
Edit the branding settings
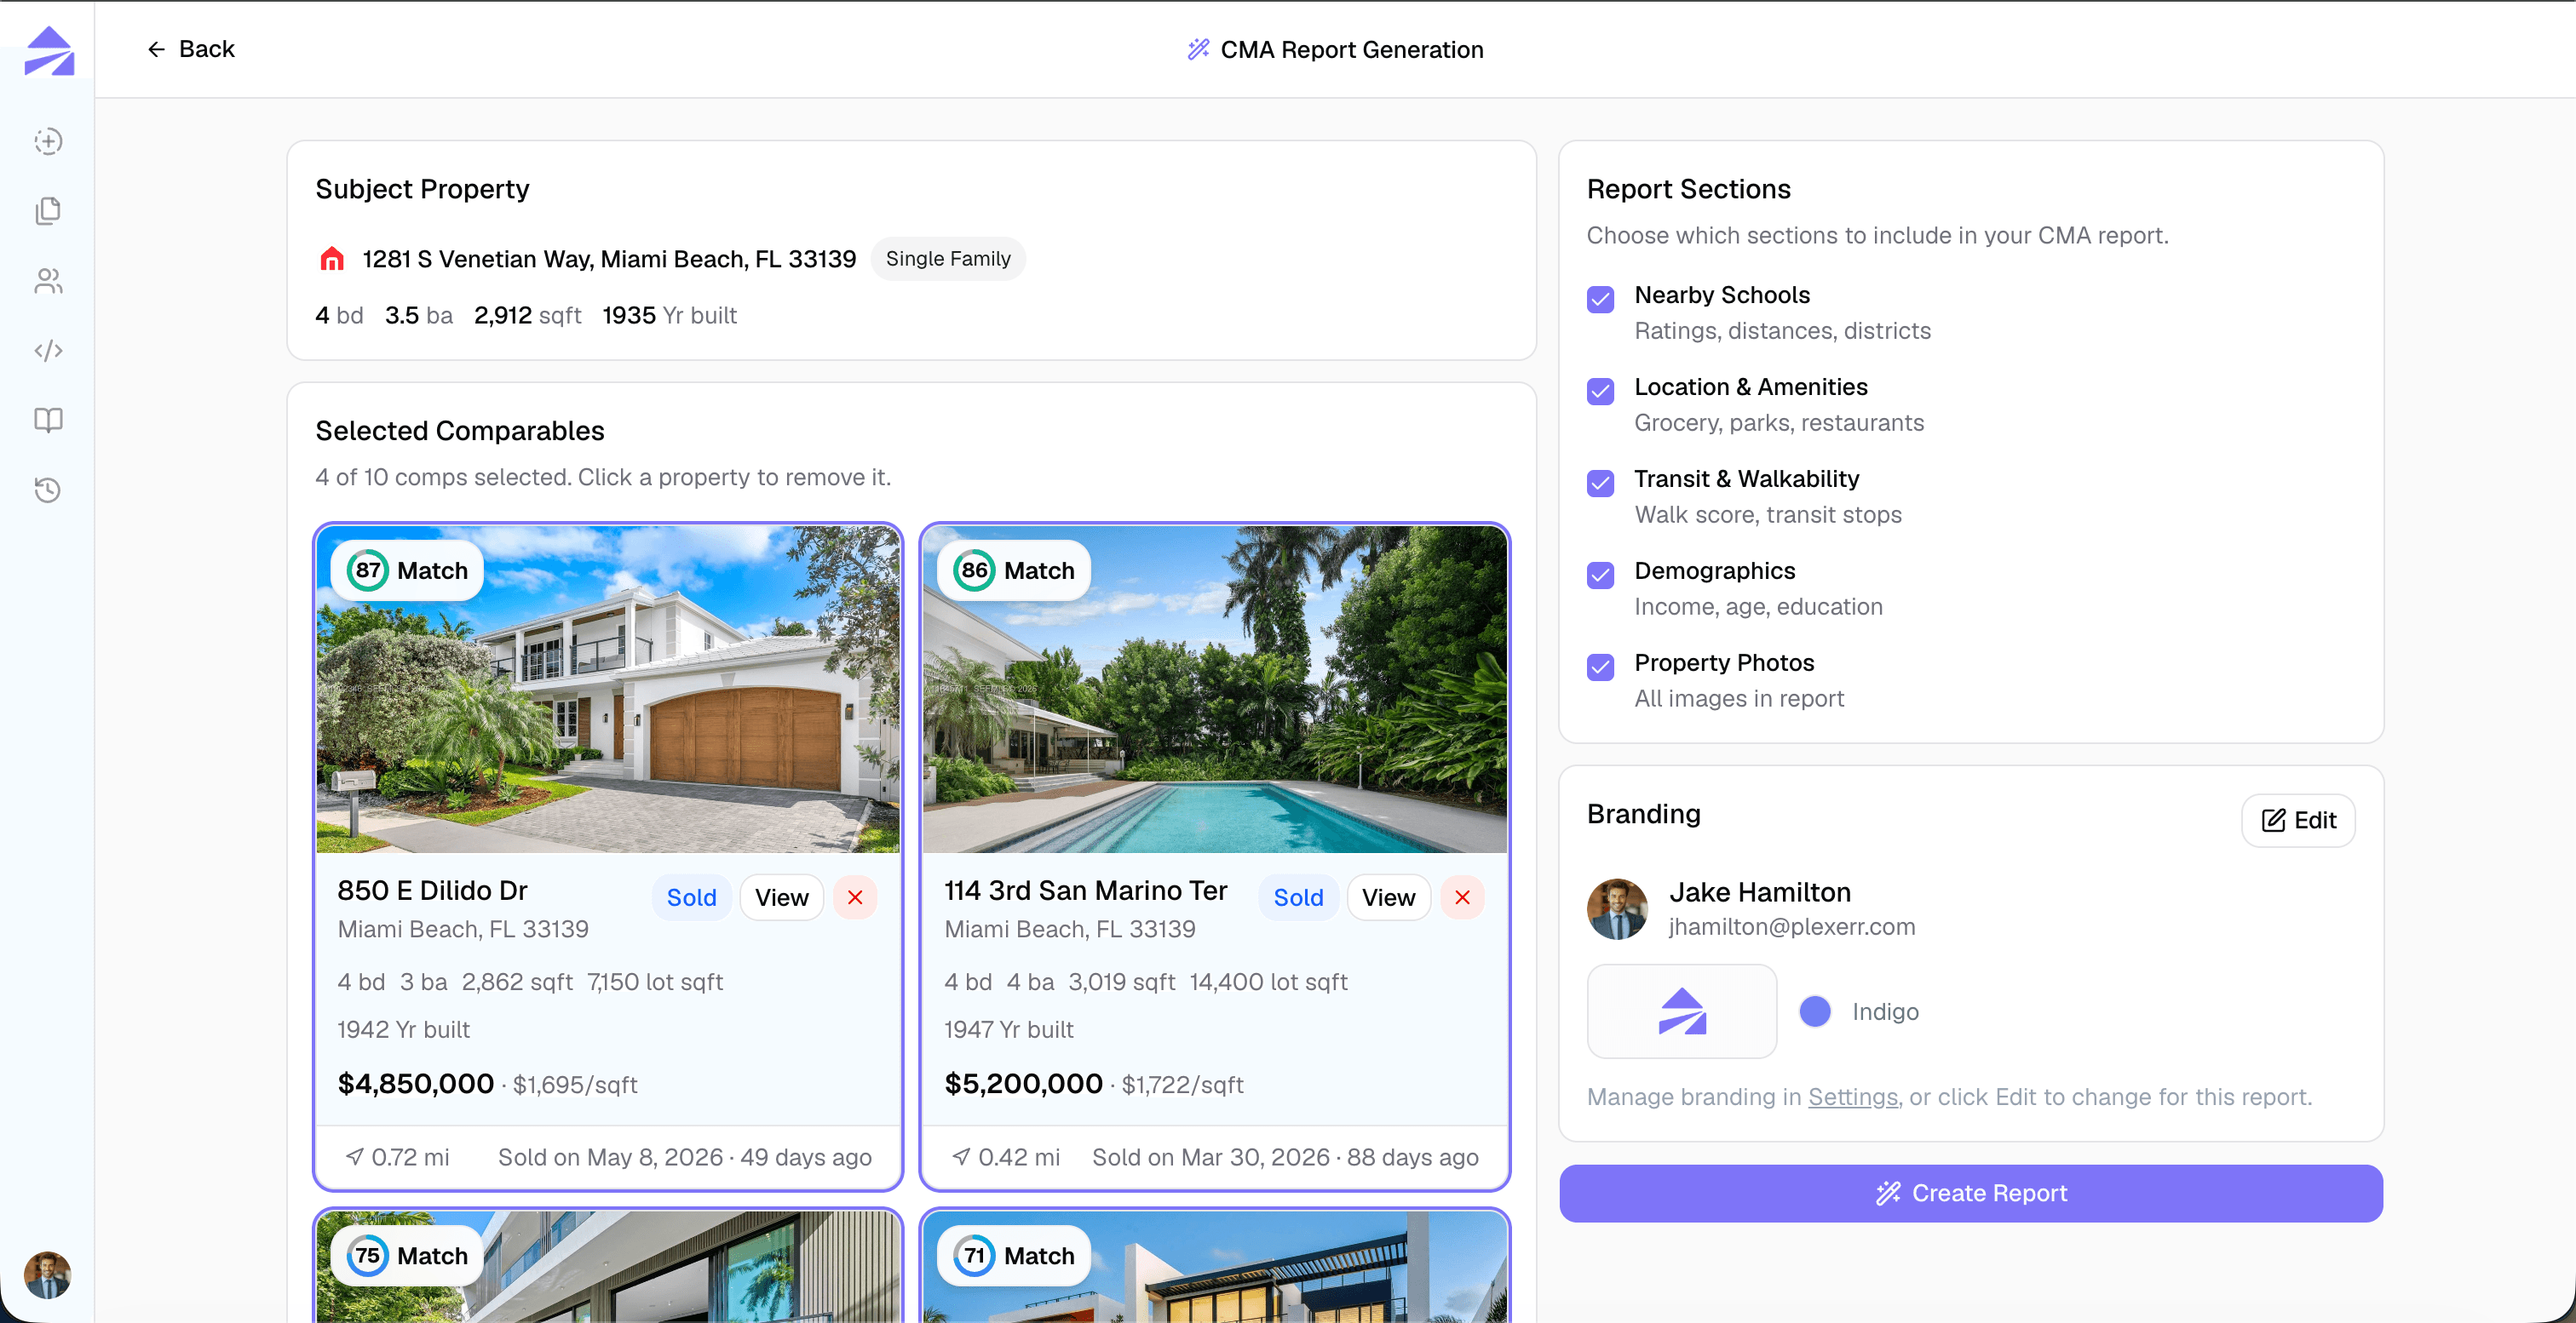(x=2298, y=821)
